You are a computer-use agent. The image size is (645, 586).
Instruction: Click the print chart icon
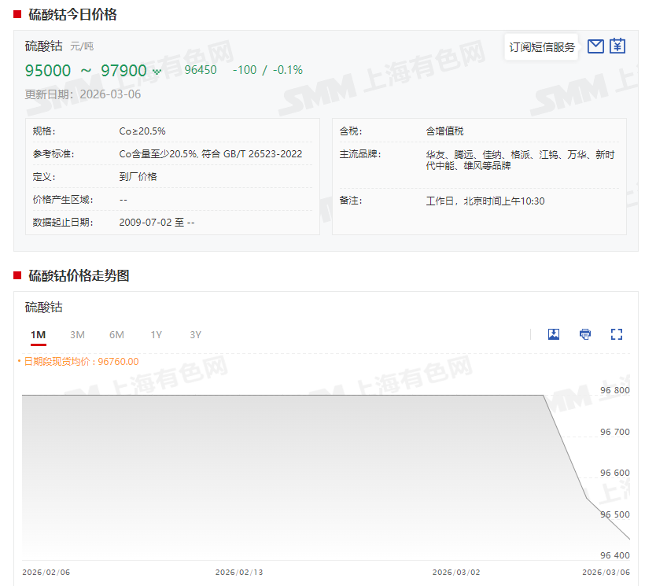point(585,334)
